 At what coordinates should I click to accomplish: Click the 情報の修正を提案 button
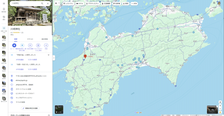click(x=30, y=108)
